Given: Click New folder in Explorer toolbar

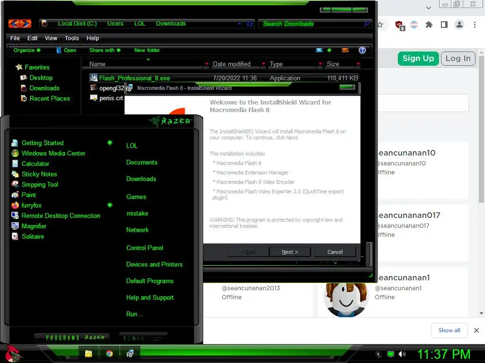Looking at the screenshot, I should tap(147, 50).
